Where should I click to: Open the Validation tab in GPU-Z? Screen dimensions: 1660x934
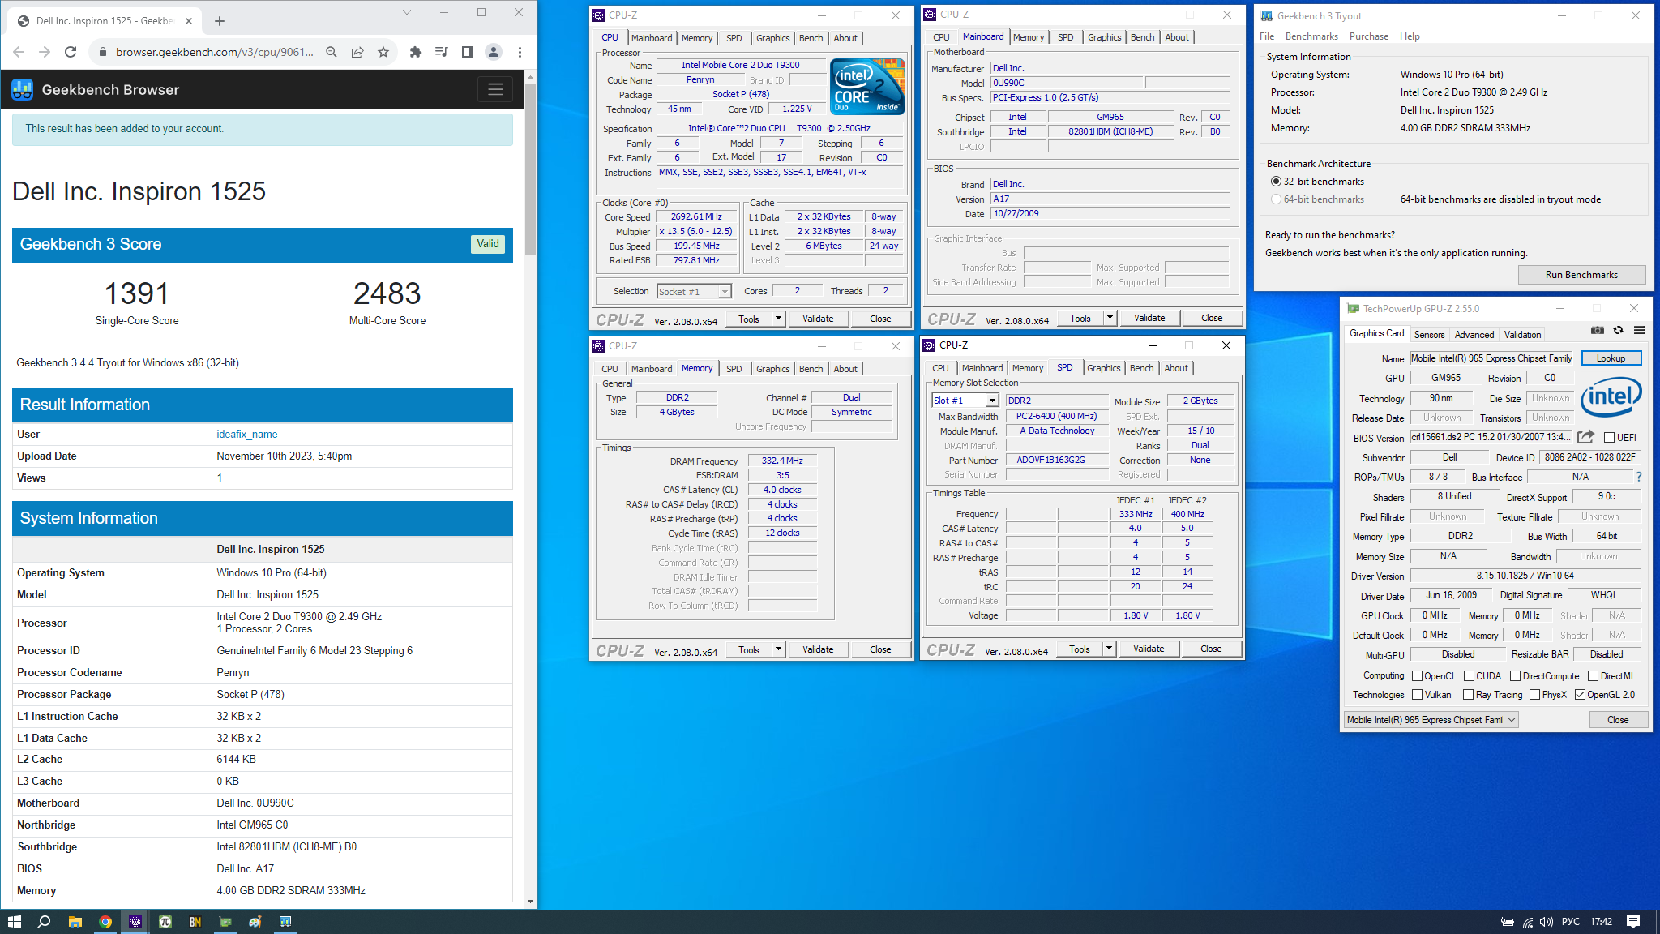coord(1522,334)
